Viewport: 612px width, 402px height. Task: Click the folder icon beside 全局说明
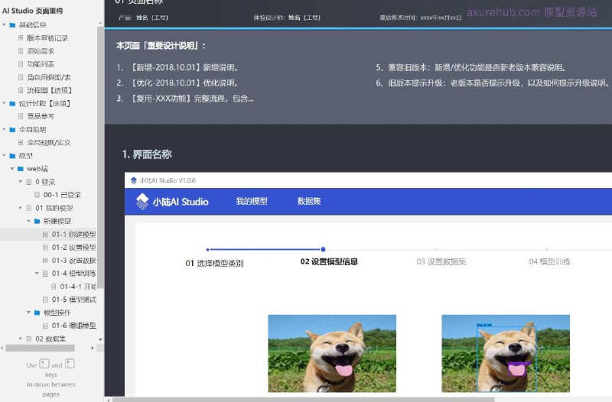coord(12,129)
